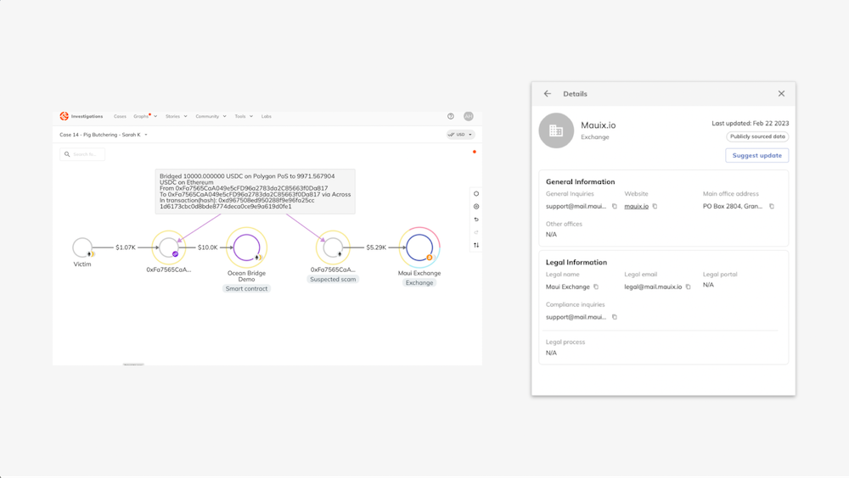
Task: Click the Suggest update button
Action: click(x=756, y=155)
